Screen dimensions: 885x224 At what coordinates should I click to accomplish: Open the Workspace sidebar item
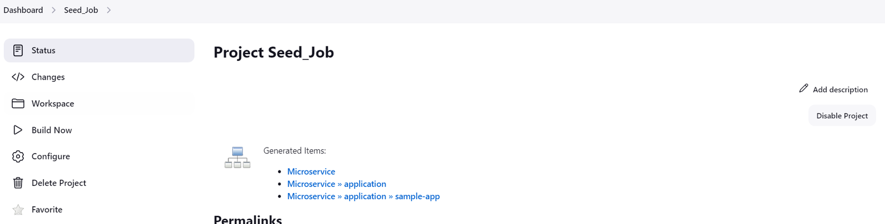click(53, 103)
